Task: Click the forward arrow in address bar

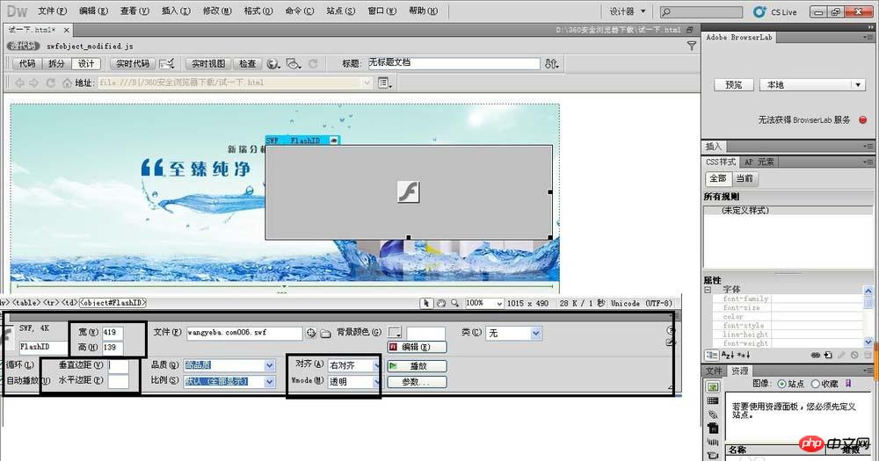Action: coord(33,83)
